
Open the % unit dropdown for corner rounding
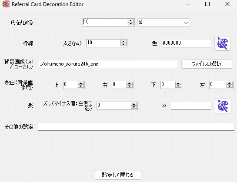(x=164, y=23)
